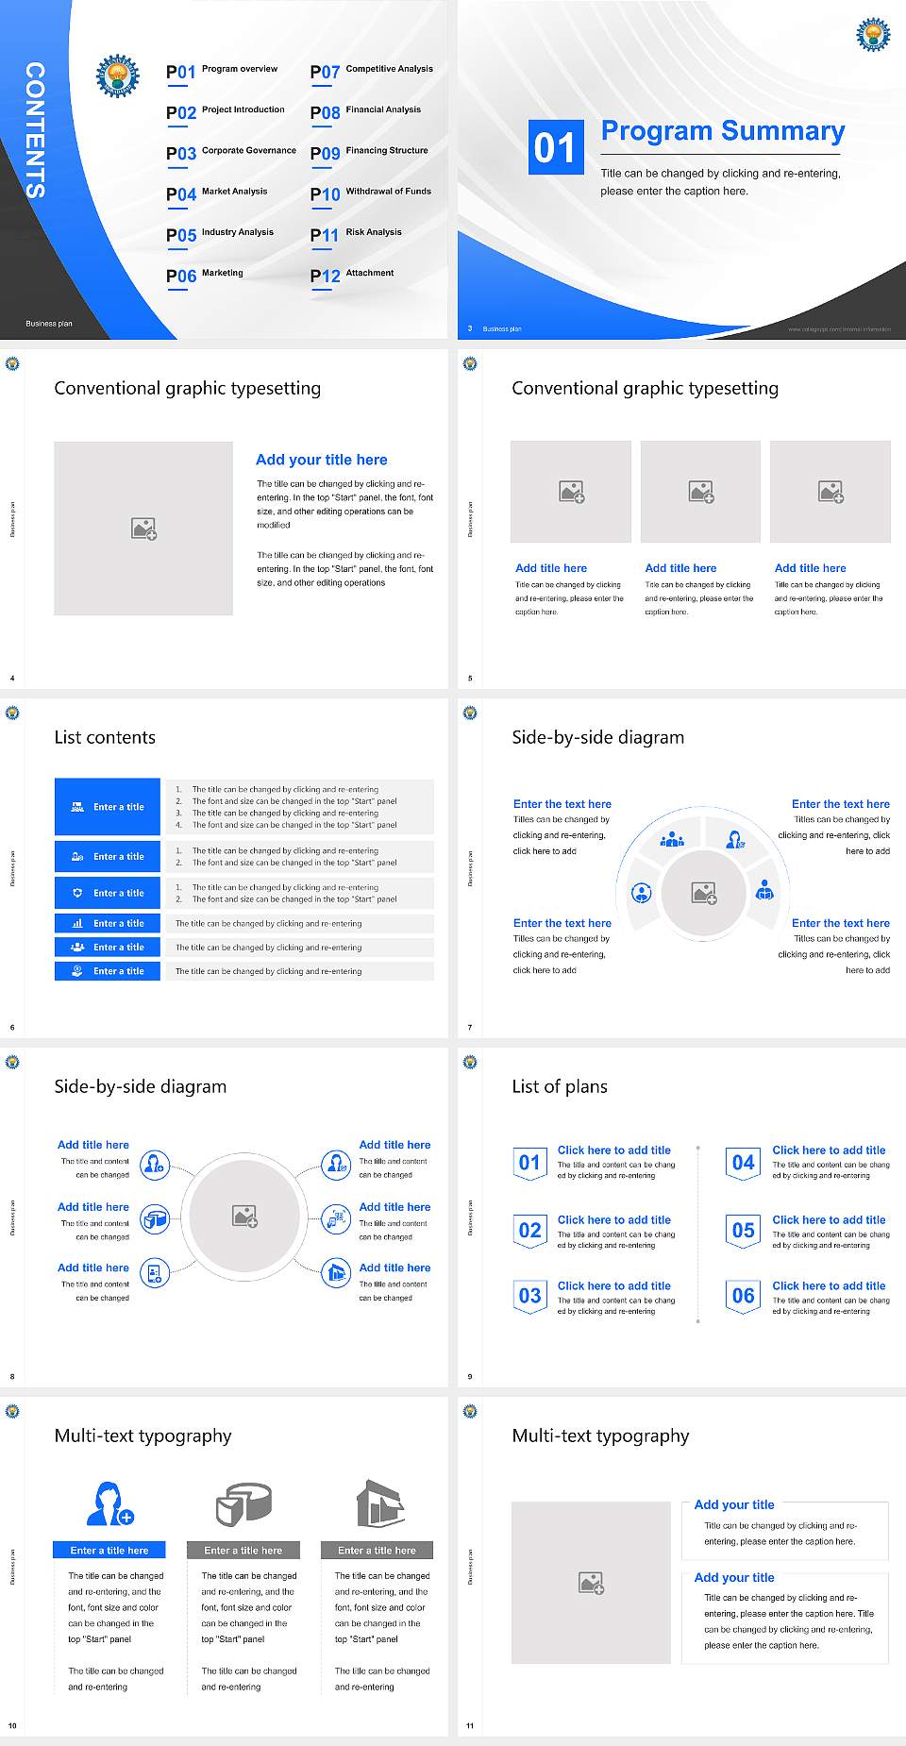Screen dimensions: 906x1746
Task: Click the three-person group icon in the semicircle diagram
Action: coord(672,838)
